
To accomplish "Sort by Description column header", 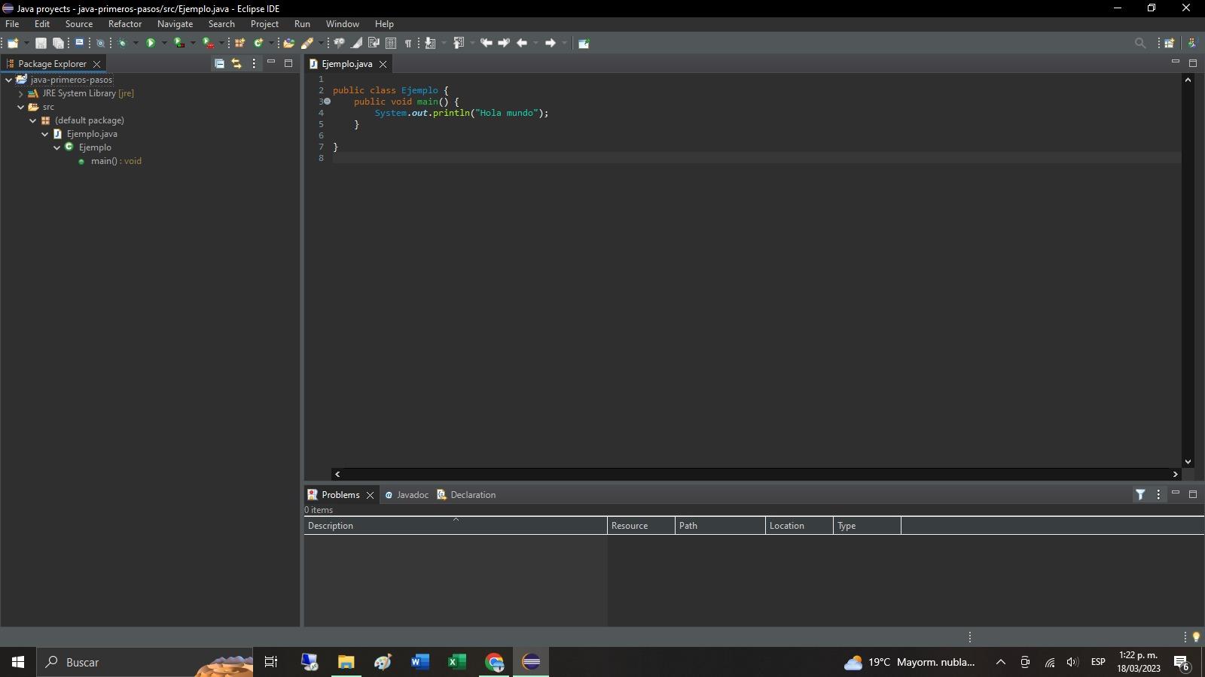I will [456, 526].
